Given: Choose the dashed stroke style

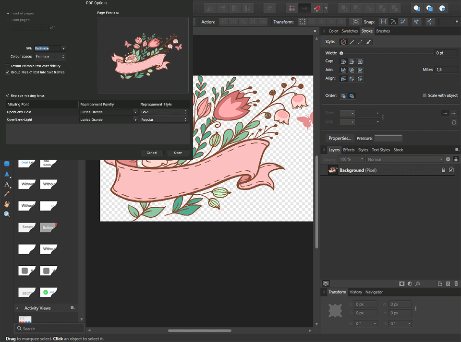Looking at the screenshot, I should pos(361,42).
